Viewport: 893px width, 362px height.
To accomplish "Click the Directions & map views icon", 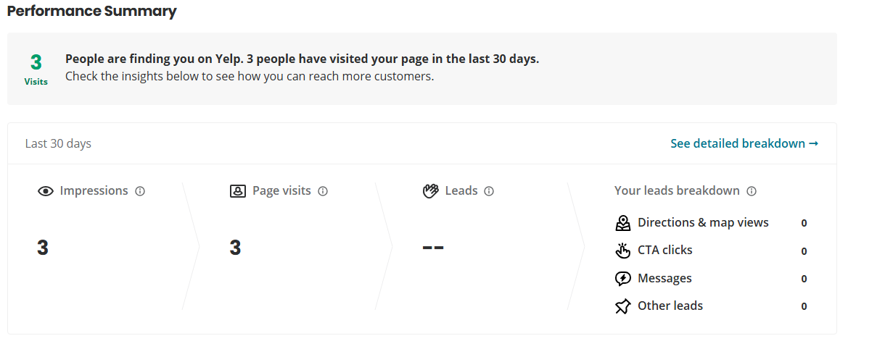I will (622, 223).
